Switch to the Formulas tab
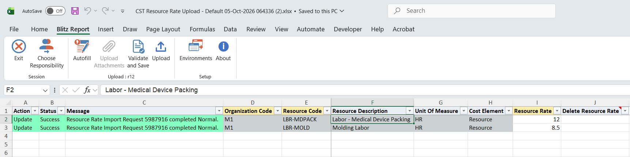Screen dimensions: 630x157 pyautogui.click(x=202, y=29)
